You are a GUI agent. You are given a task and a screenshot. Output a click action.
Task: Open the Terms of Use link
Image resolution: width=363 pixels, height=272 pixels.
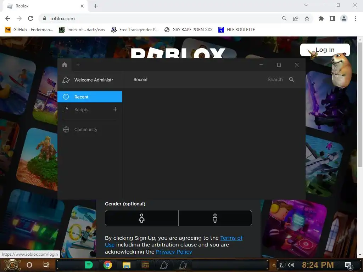click(231, 238)
